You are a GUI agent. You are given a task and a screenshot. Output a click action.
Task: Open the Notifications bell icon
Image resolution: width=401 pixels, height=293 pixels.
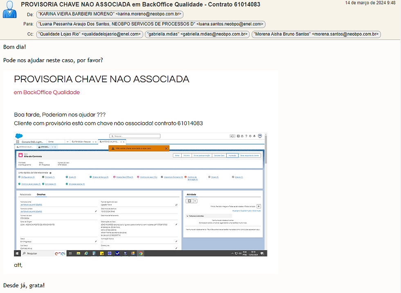click(254, 136)
